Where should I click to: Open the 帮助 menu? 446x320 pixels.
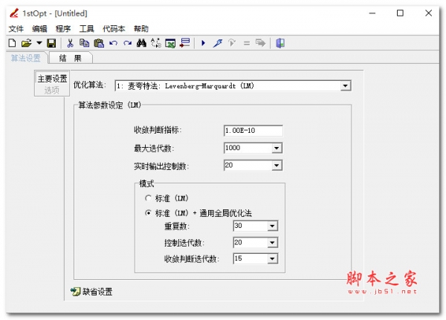pyautogui.click(x=141, y=29)
